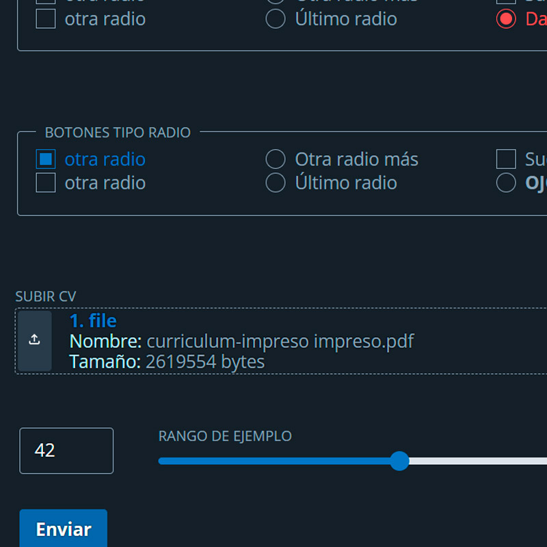This screenshot has width=547, height=547.
Task: Select the bold 'OJ' radio button
Action: 506,183
